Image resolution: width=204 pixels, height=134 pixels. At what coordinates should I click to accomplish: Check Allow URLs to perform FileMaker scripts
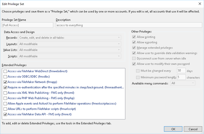pyautogui.click(x=5, y=109)
